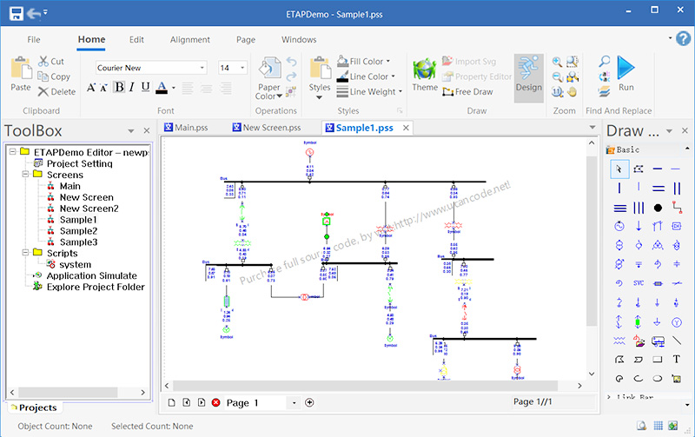This screenshot has width=695, height=437.
Task: Open the font size 14 dropdown
Action: [x=242, y=68]
